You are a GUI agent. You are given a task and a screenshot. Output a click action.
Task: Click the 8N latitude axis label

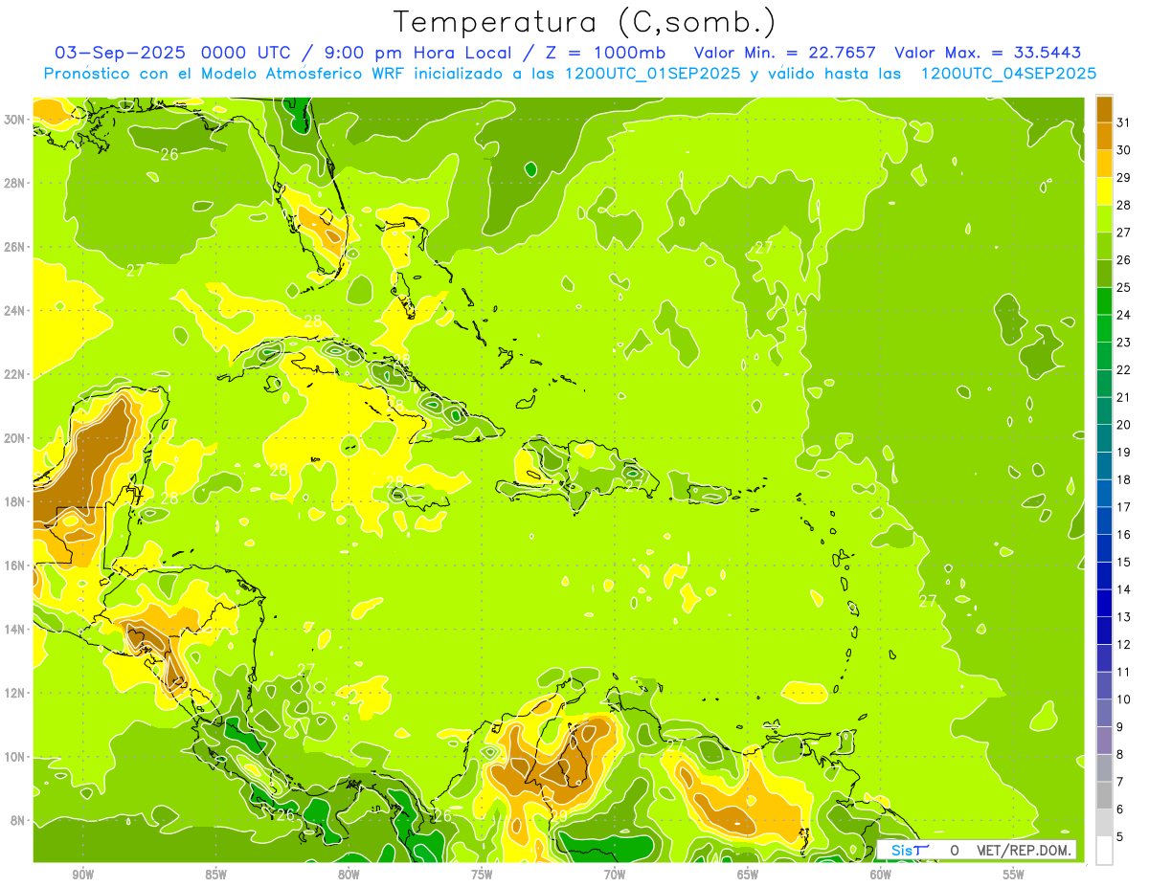pyautogui.click(x=19, y=820)
